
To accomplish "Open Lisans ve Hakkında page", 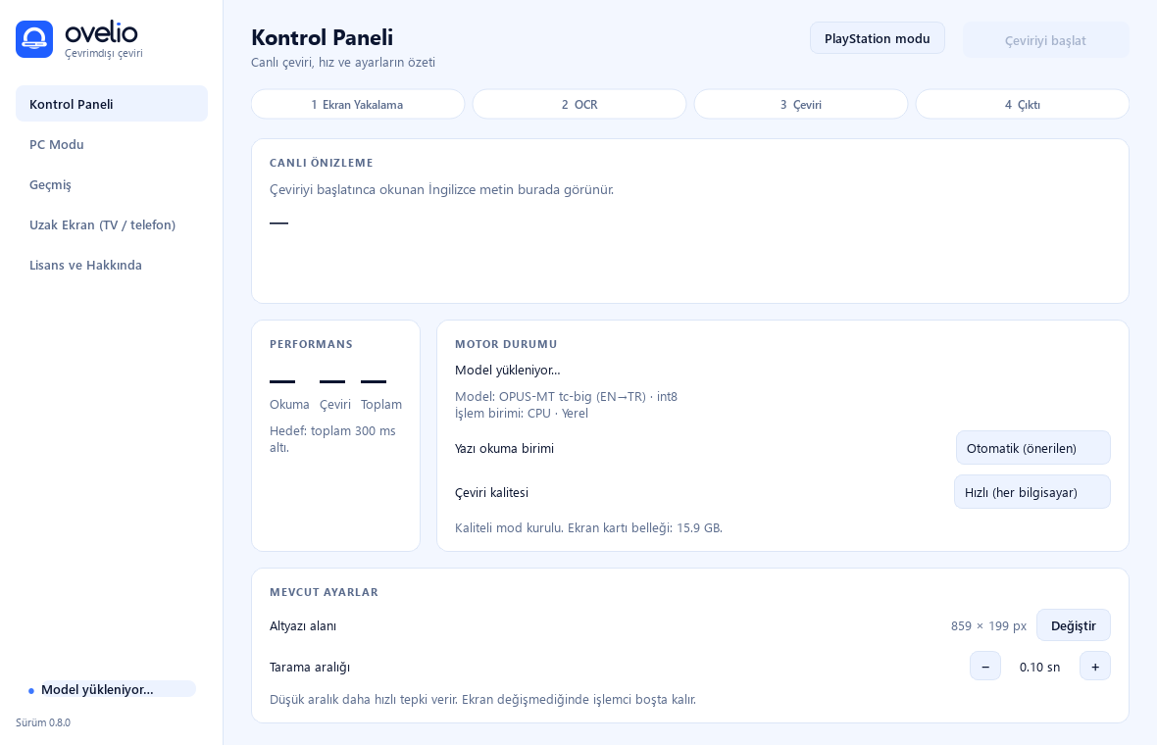I will click(x=112, y=265).
